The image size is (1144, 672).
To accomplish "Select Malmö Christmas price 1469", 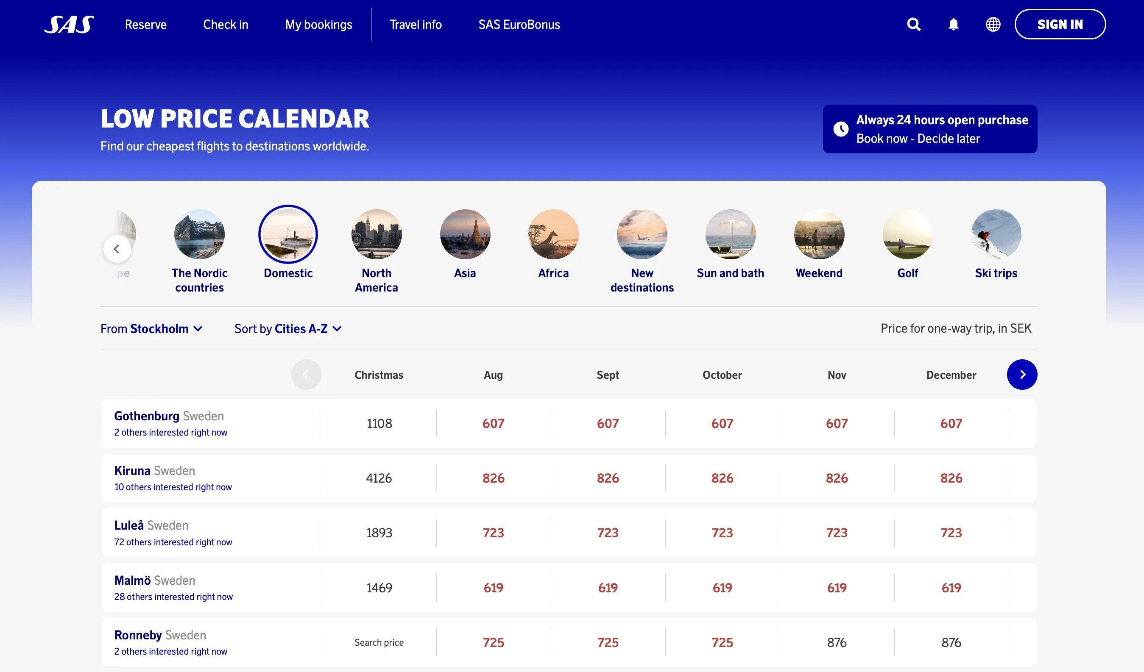I will point(379,588).
